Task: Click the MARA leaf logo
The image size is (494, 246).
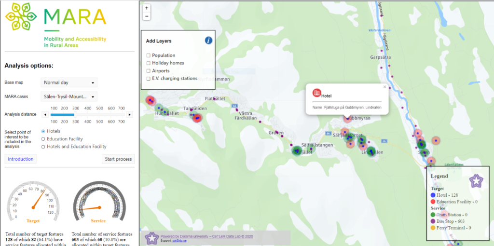Action: point(22,18)
